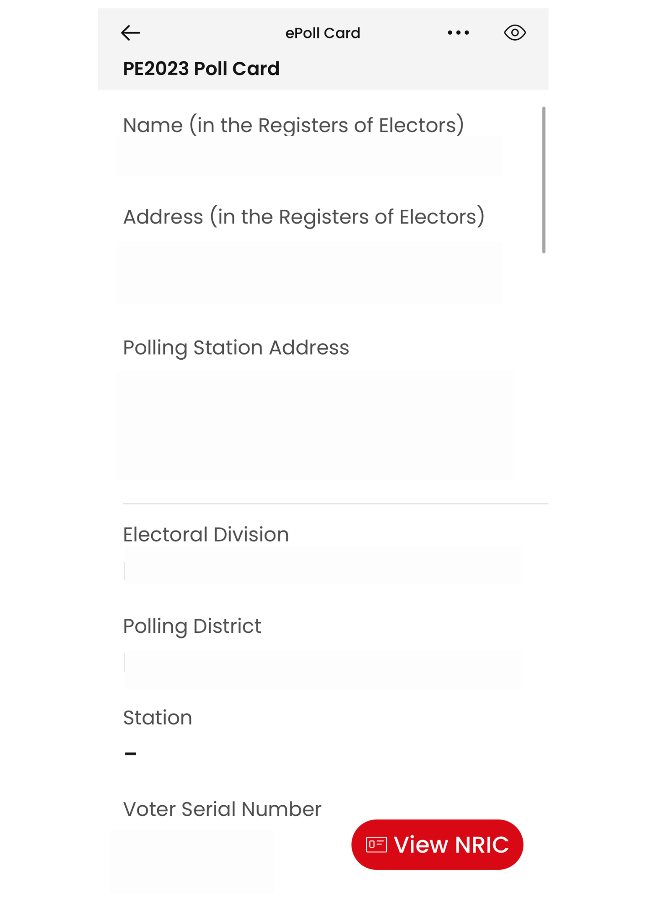The image size is (646, 914).
Task: Click the Station dash value
Action: coord(131,754)
